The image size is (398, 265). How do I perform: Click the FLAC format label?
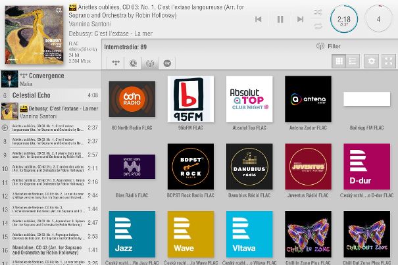[74, 43]
